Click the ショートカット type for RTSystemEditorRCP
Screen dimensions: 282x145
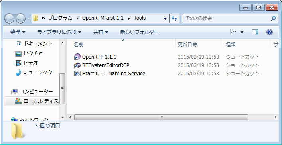[x=243, y=65]
